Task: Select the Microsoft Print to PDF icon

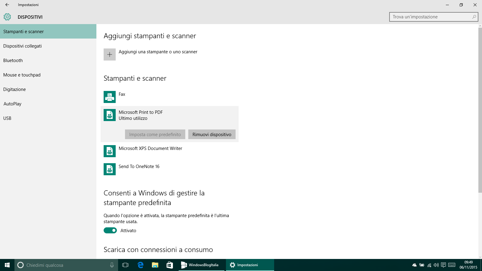Action: tap(110, 115)
